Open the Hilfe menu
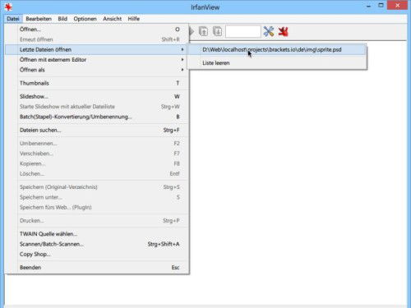411x308 pixels. pyautogui.click(x=134, y=19)
